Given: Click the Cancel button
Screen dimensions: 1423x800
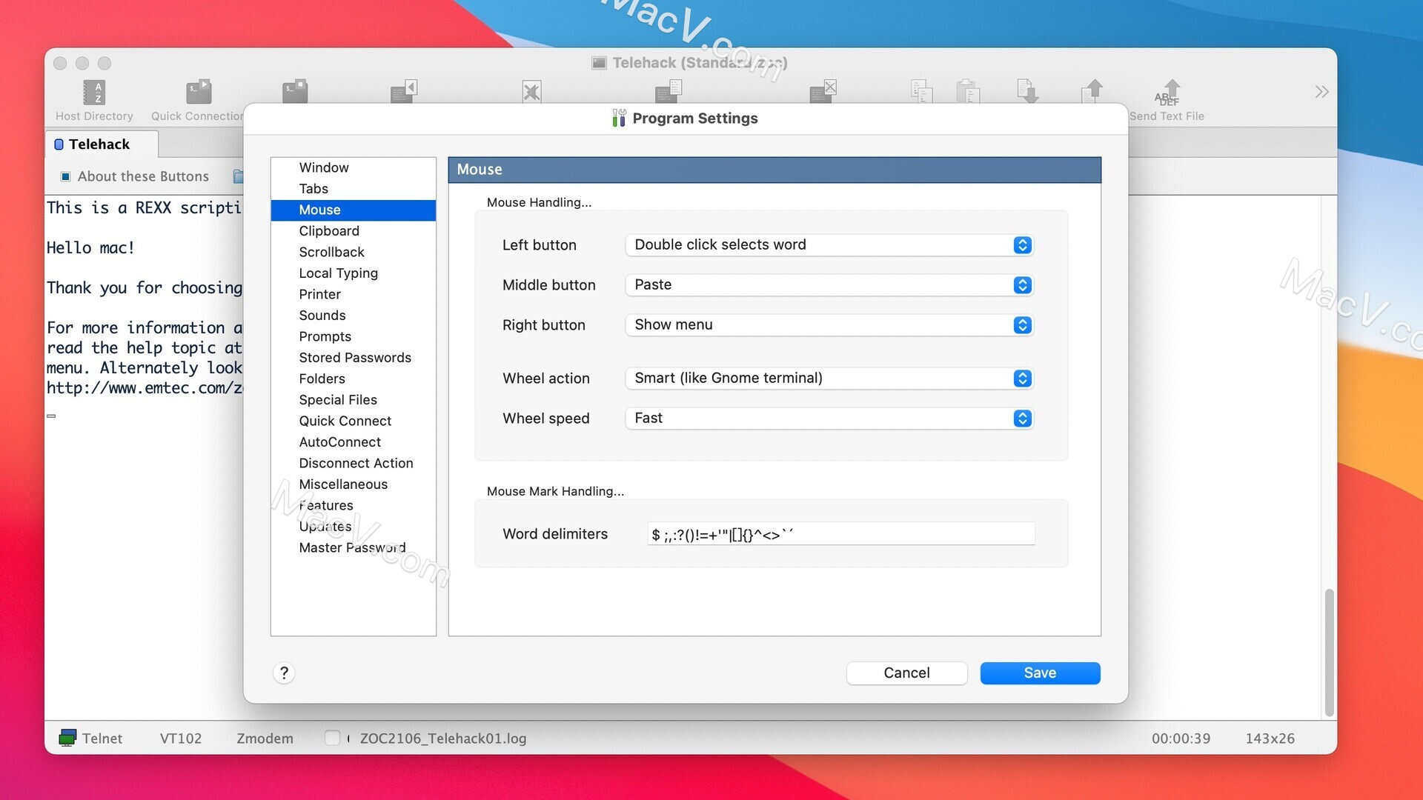Looking at the screenshot, I should (x=906, y=673).
